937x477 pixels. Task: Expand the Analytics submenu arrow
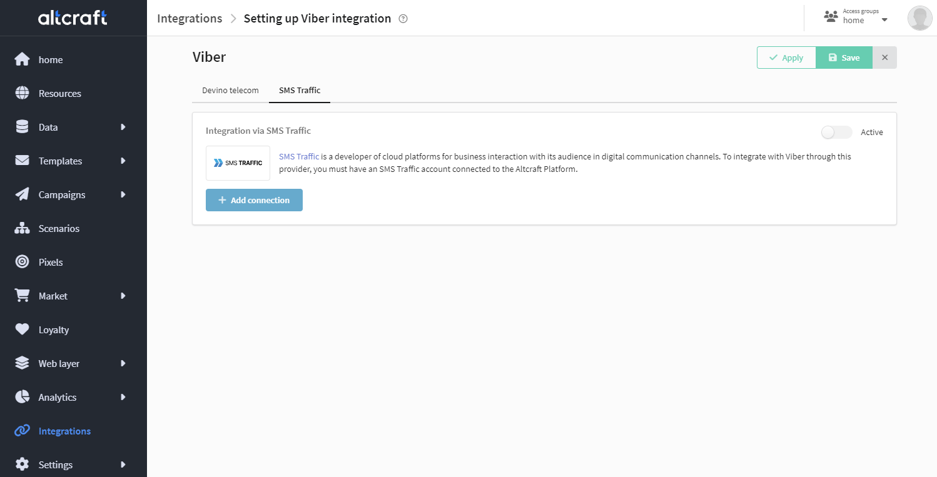pyautogui.click(x=123, y=397)
